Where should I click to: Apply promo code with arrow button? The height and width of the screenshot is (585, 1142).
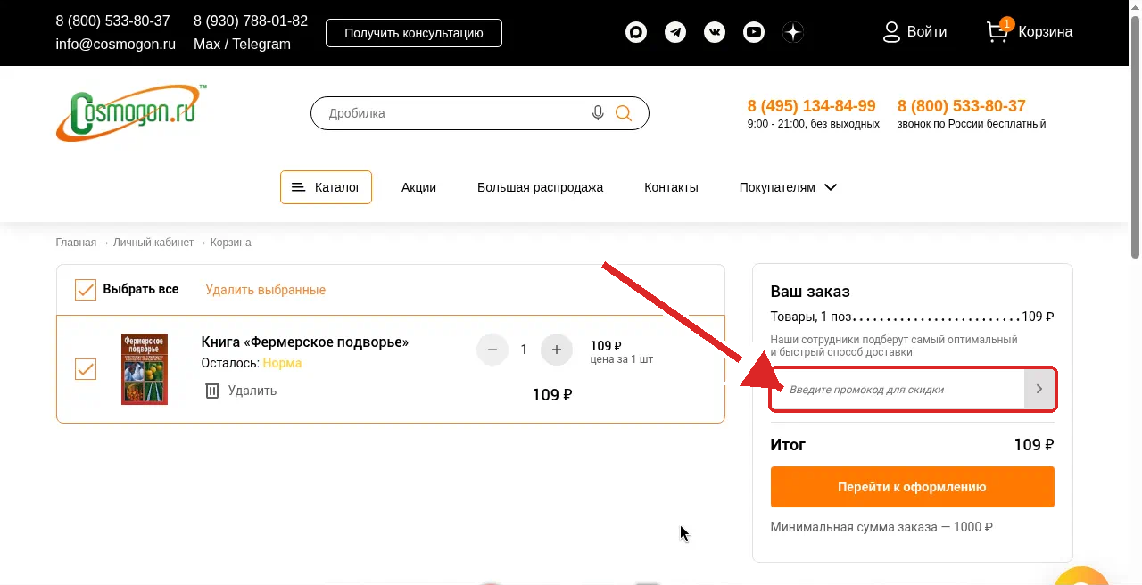pyautogui.click(x=1039, y=390)
